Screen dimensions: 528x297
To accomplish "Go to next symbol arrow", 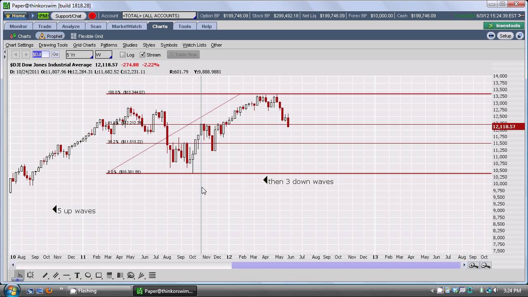I will (x=26, y=54).
